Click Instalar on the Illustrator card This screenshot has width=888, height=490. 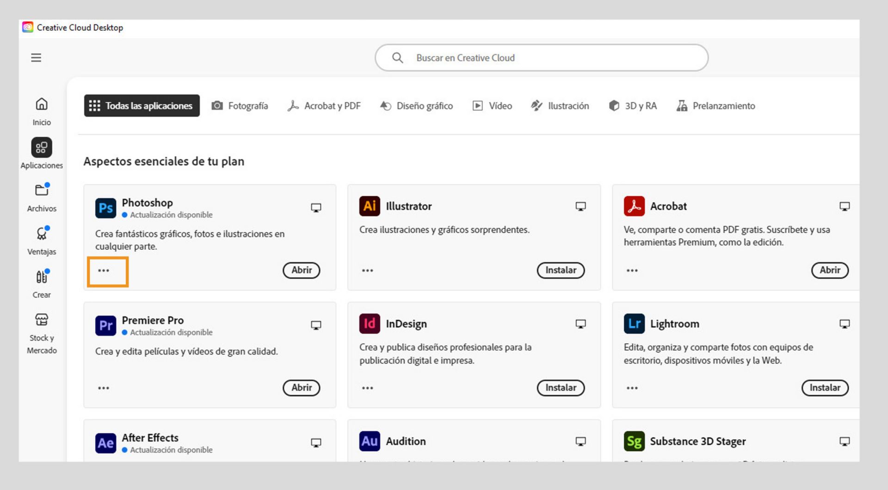tap(561, 270)
